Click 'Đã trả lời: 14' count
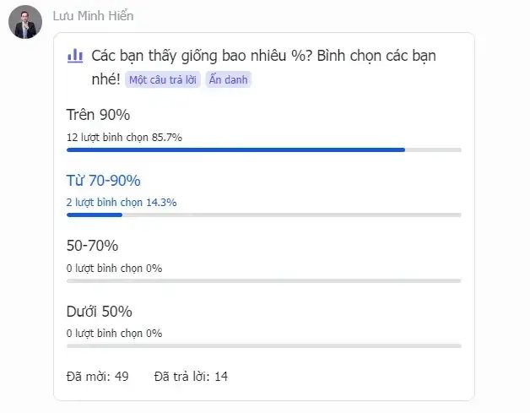 tap(191, 377)
